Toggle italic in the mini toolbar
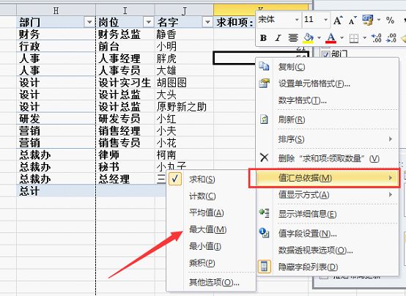The height and width of the screenshot is (296, 406). tap(278, 38)
